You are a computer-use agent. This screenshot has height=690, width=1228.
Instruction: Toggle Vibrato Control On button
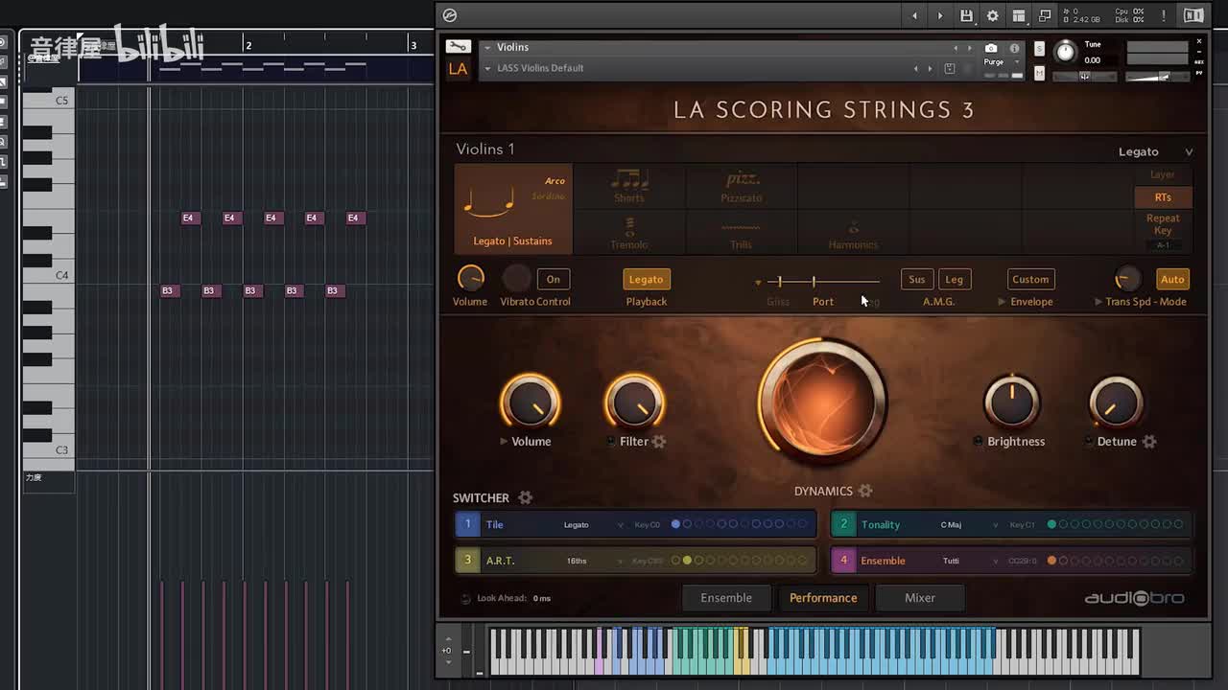[x=554, y=279]
